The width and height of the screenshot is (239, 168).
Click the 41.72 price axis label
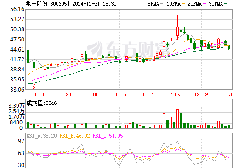(x=17, y=59)
